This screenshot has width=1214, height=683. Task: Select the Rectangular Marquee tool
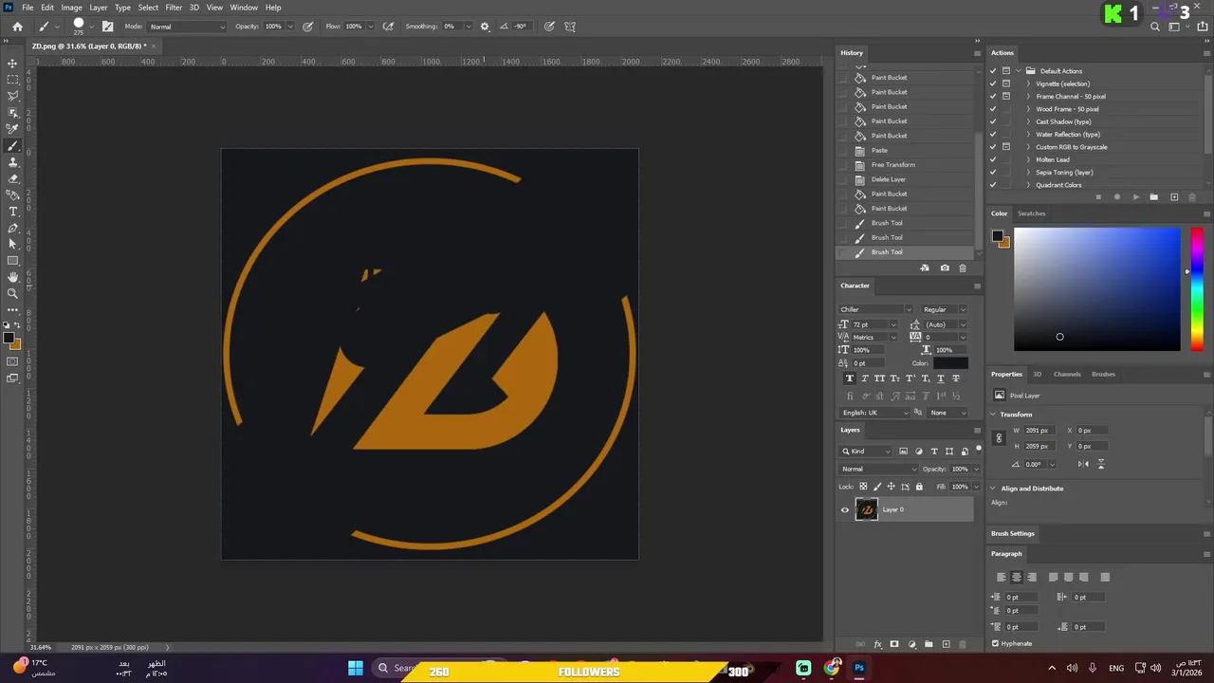tap(12, 80)
